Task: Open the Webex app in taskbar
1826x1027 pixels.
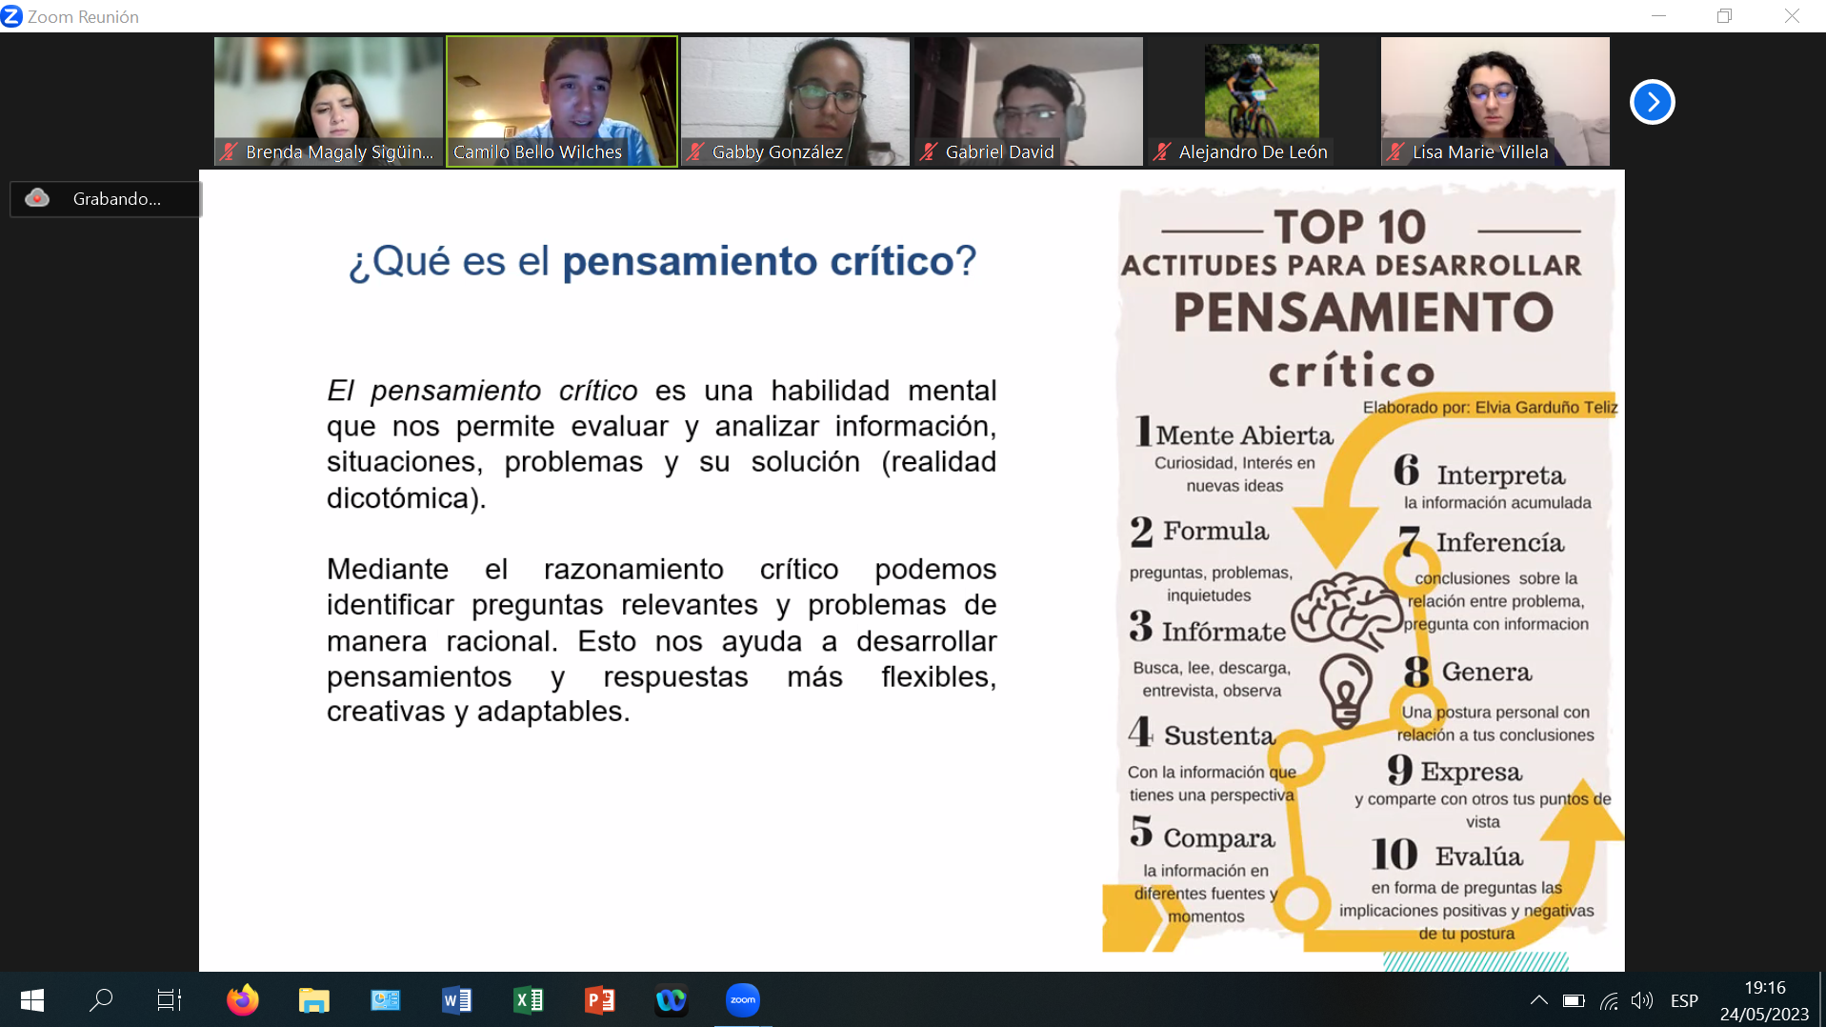Action: [671, 999]
